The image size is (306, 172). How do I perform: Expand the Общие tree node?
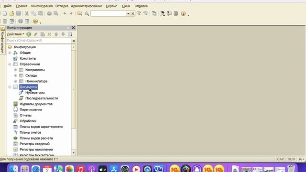[x=10, y=53]
